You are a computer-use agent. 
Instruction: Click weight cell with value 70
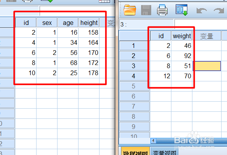[182, 76]
